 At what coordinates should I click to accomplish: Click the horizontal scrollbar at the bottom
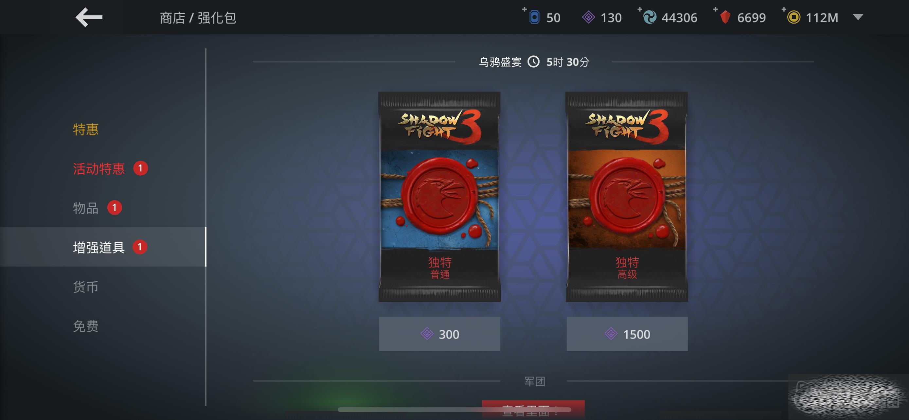(x=454, y=410)
